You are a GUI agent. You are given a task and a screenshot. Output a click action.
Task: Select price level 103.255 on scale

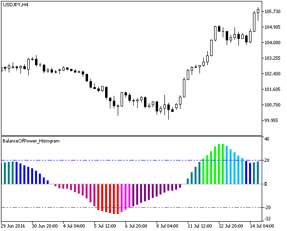[x=272, y=58]
